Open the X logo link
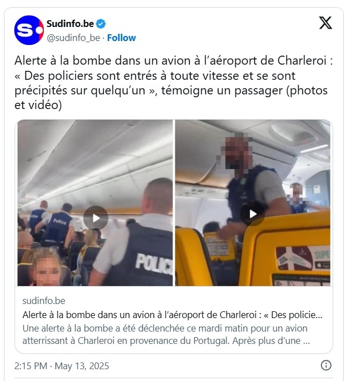 (325, 23)
